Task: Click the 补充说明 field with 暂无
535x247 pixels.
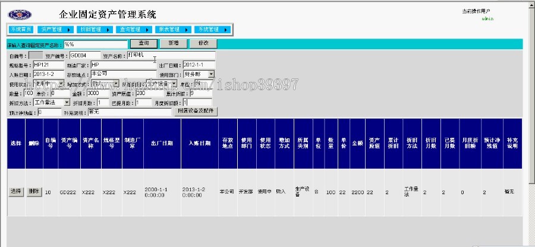Action: [130, 112]
